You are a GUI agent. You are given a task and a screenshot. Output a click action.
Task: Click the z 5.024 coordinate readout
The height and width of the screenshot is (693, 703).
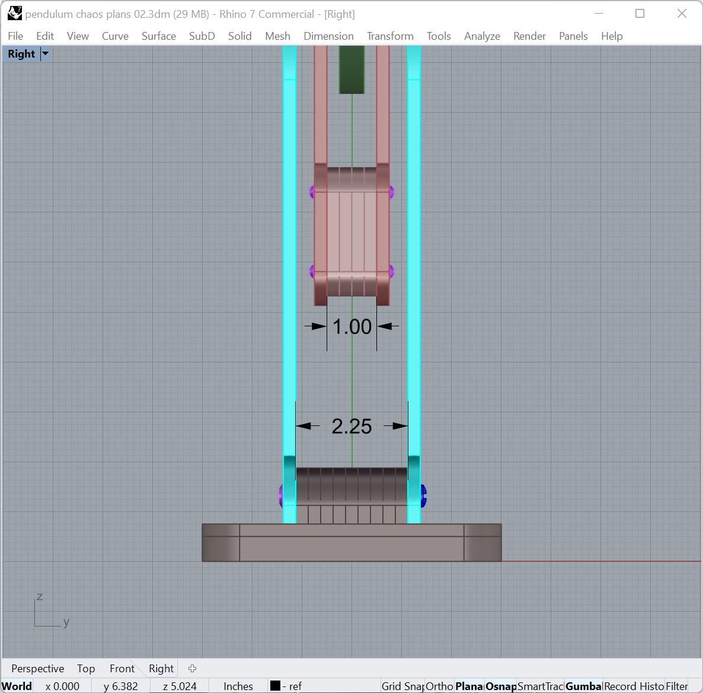tap(180, 686)
